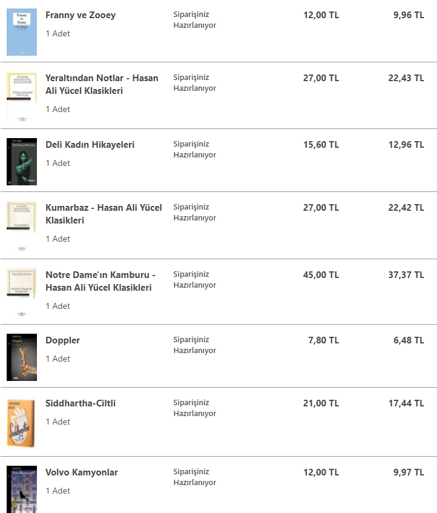This screenshot has height=513, width=437.
Task: Open the Notre Dame'ın Kamburu cover thumbnail
Action: pyautogui.click(x=22, y=293)
